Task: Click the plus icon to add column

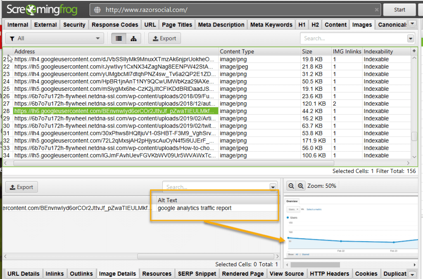Action: (414, 51)
